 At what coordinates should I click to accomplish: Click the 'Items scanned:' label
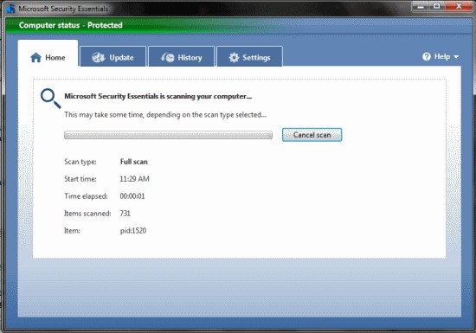pyautogui.click(x=87, y=214)
